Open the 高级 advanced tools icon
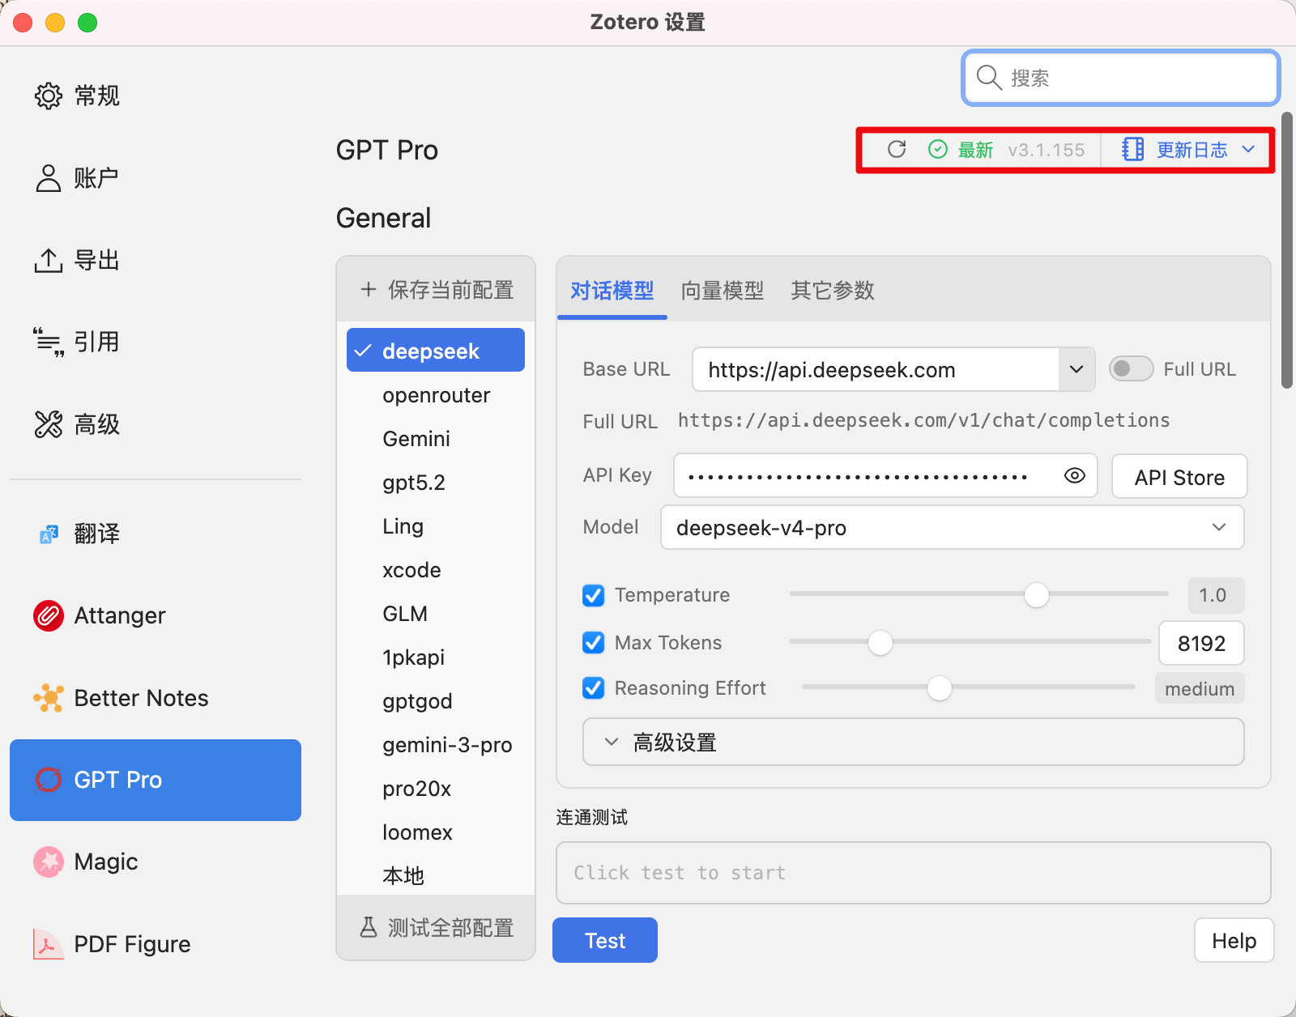1296x1017 pixels. pos(49,423)
